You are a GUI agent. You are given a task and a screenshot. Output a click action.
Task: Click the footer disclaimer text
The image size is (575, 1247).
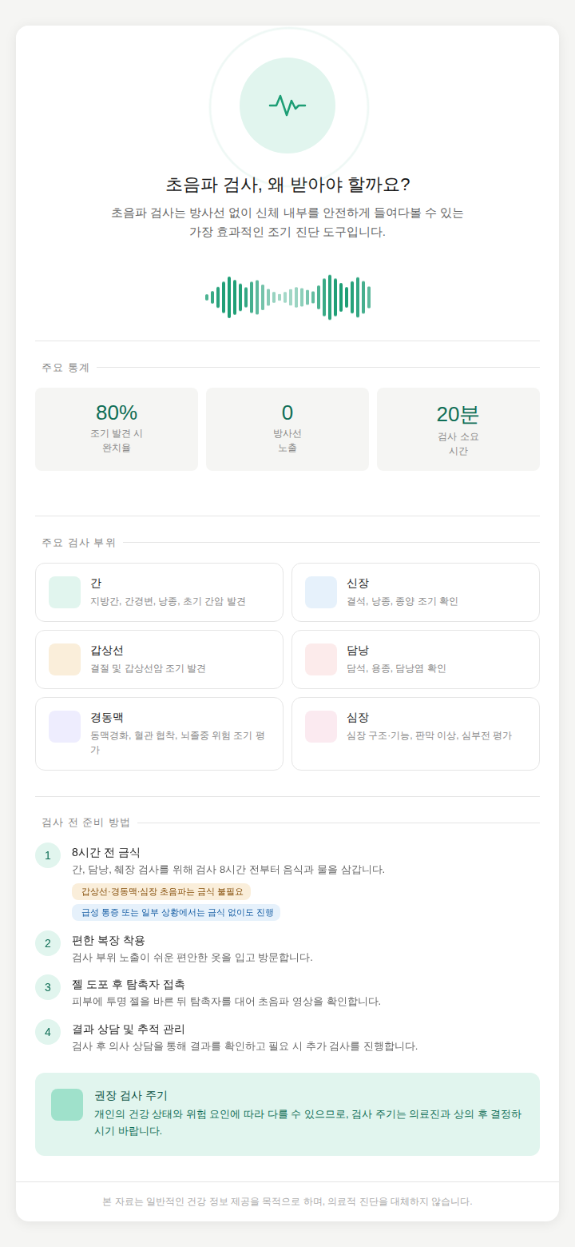click(x=287, y=1201)
